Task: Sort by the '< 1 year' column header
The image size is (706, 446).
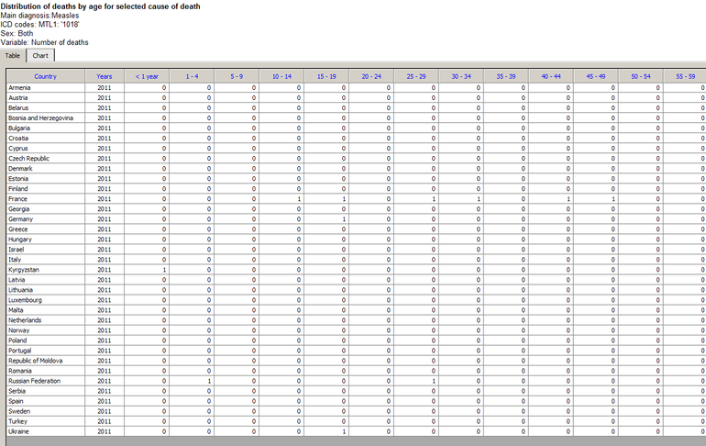Action: [x=147, y=76]
